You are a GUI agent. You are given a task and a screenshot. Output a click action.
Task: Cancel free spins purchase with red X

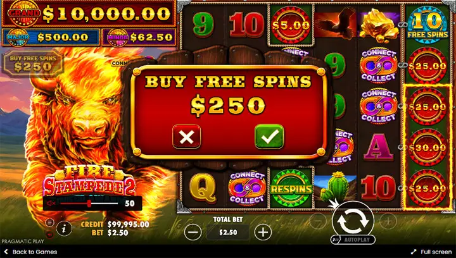[186, 137]
